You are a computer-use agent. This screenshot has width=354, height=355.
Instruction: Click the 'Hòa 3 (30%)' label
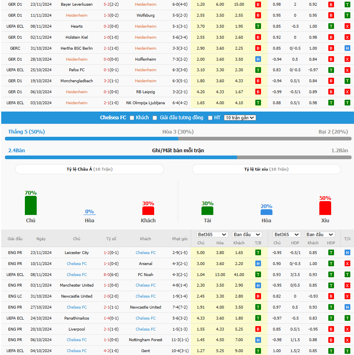point(178,132)
